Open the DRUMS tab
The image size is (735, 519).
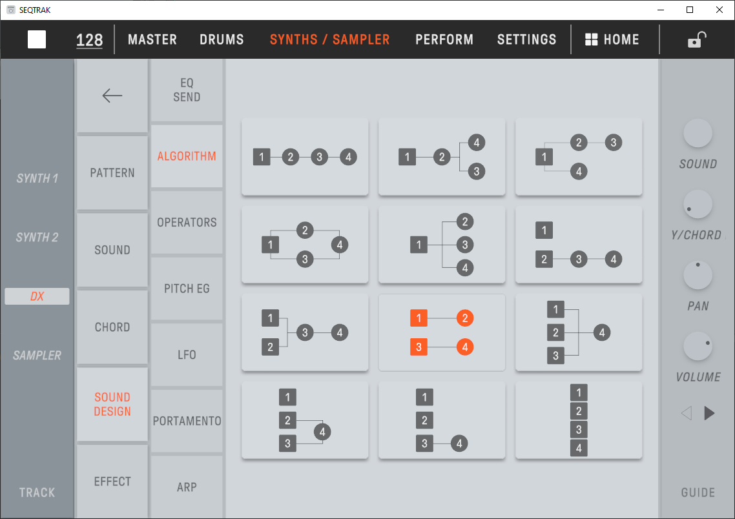222,39
